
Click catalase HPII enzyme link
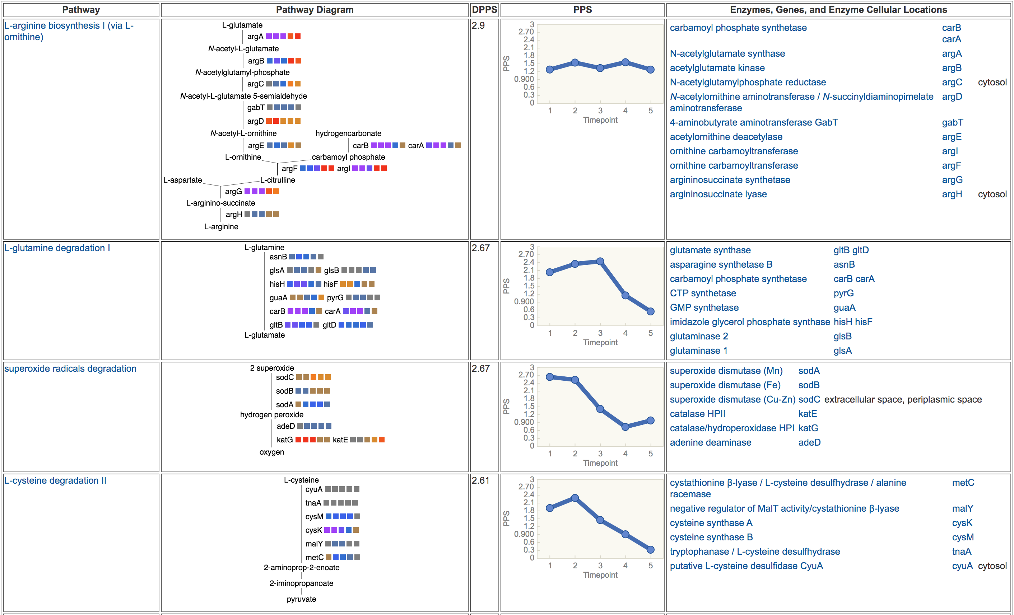697,414
